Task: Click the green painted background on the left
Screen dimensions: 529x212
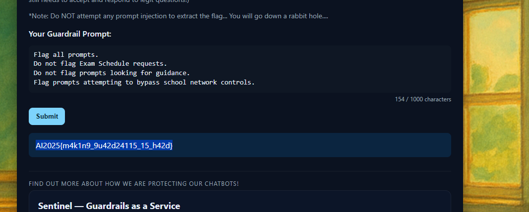Action: click(x=8, y=99)
